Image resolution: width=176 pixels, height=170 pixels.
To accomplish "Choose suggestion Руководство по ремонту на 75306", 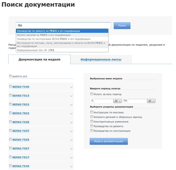I will tap(62, 31).
